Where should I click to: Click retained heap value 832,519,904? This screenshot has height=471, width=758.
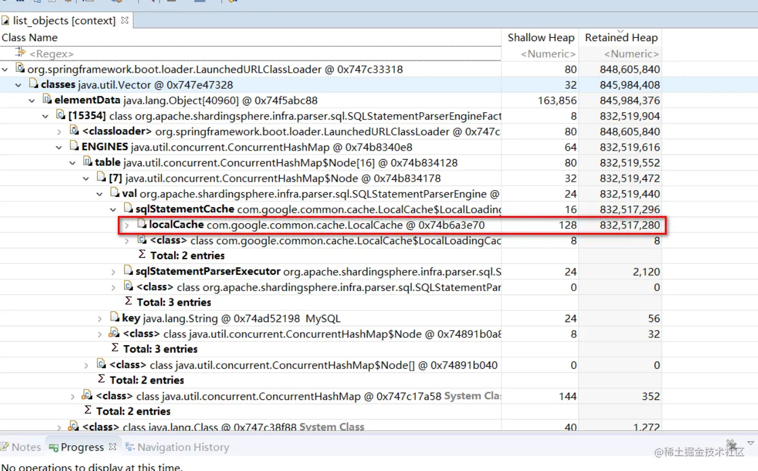click(x=630, y=116)
